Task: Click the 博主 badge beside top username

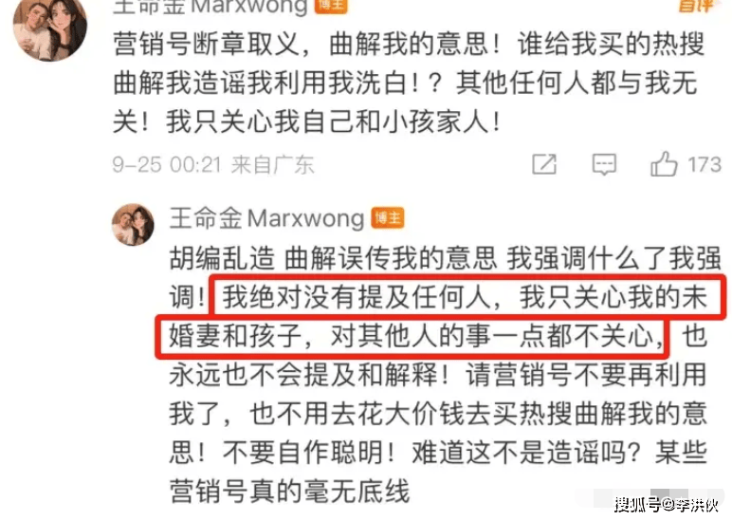Action: pos(331,6)
